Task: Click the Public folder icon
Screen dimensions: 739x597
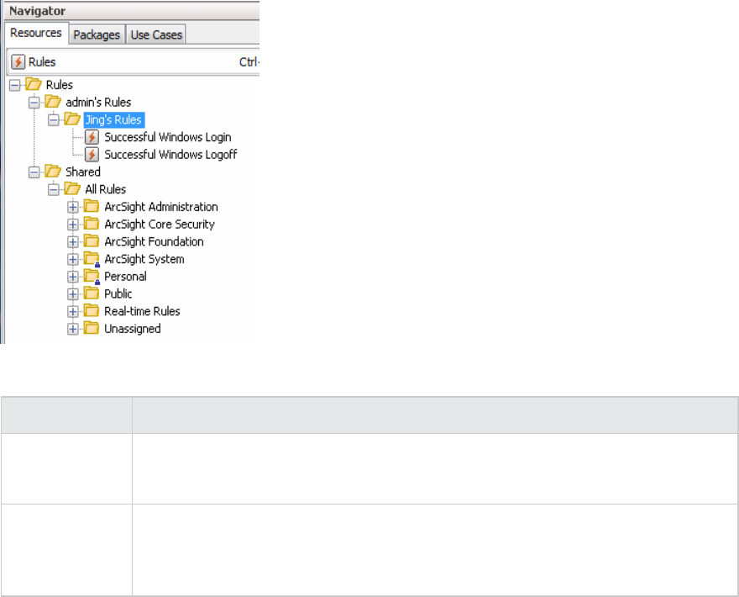Action: click(92, 293)
